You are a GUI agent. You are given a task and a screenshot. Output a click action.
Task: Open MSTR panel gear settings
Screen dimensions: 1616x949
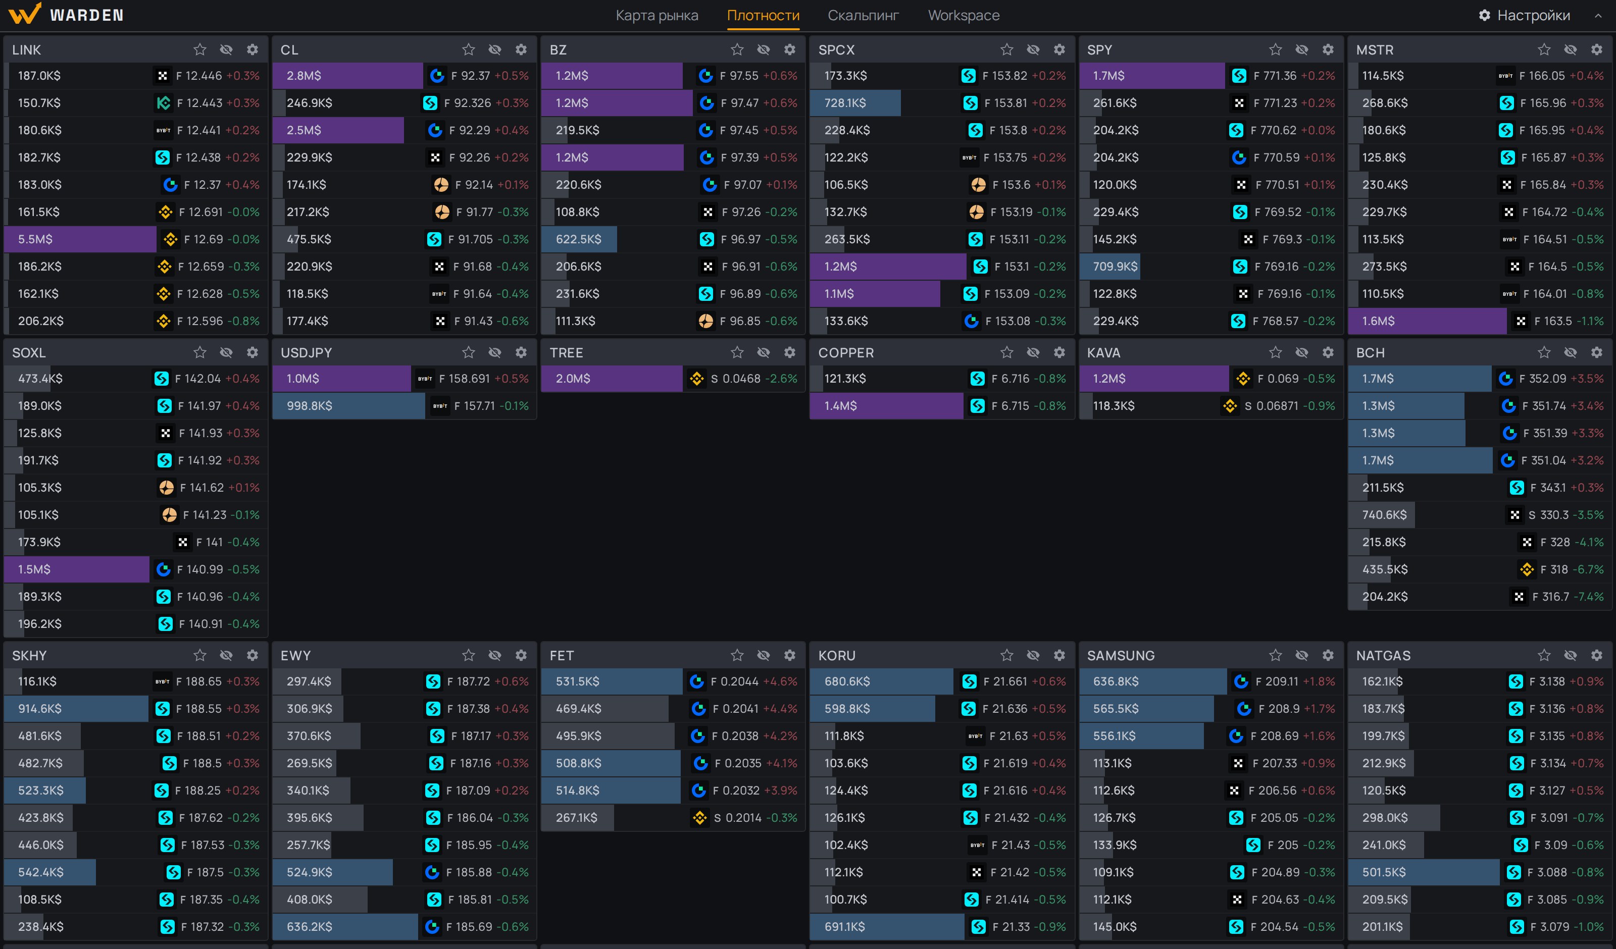[1597, 49]
